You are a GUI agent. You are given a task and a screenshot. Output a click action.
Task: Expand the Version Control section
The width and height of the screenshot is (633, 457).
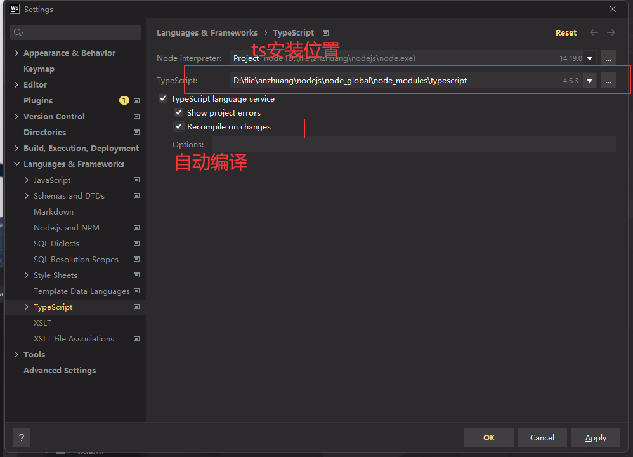[16, 116]
